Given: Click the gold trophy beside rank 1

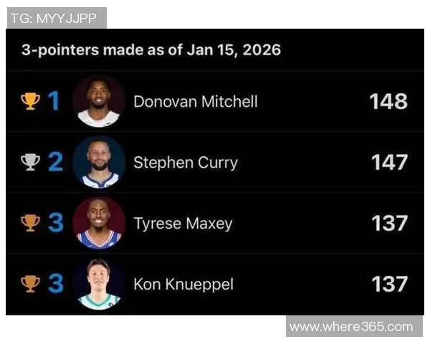Looking at the screenshot, I should tap(29, 101).
